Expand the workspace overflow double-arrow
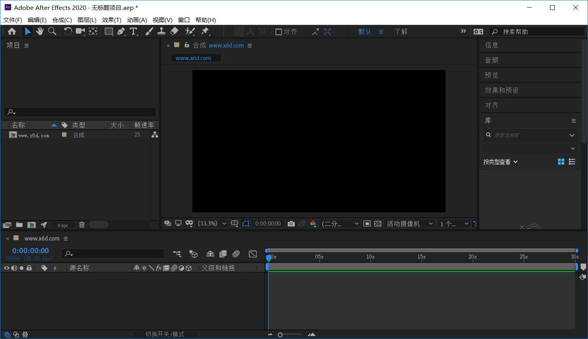 tap(463, 31)
